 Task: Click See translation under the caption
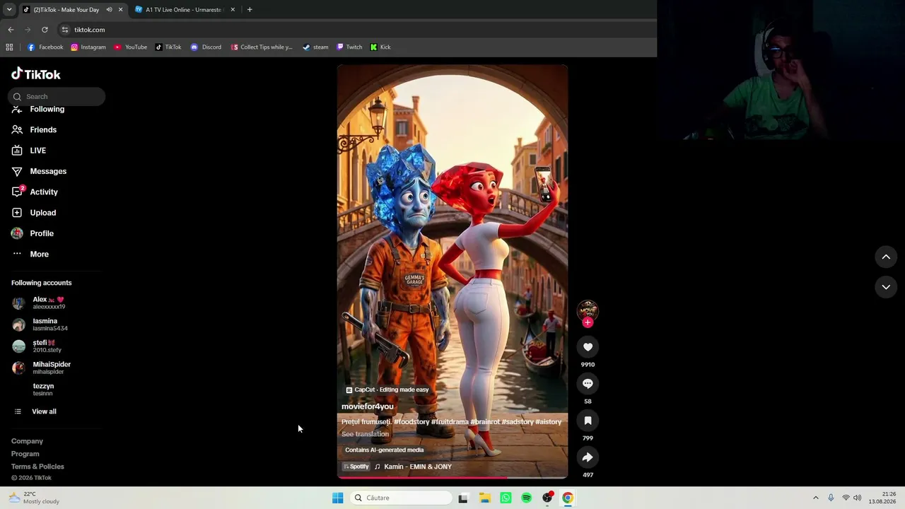pyautogui.click(x=366, y=434)
